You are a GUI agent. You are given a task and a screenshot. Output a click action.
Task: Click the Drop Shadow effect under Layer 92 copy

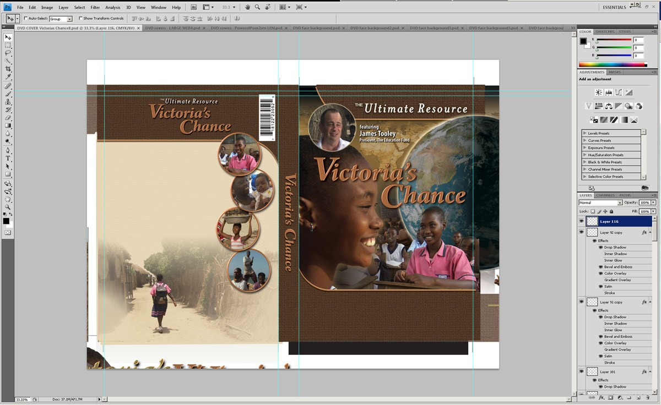click(x=615, y=248)
